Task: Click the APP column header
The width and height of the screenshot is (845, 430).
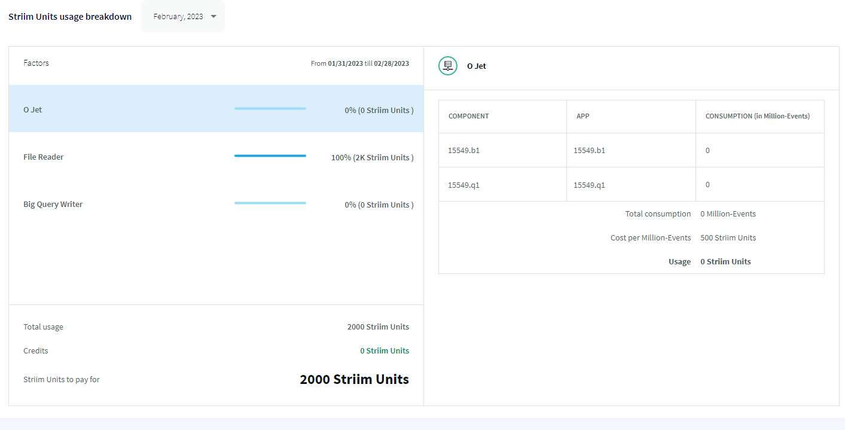Action: point(583,116)
